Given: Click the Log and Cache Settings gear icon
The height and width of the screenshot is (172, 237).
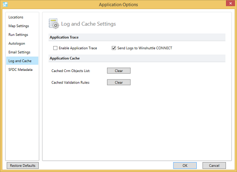Looking at the screenshot, I should pos(54,24).
